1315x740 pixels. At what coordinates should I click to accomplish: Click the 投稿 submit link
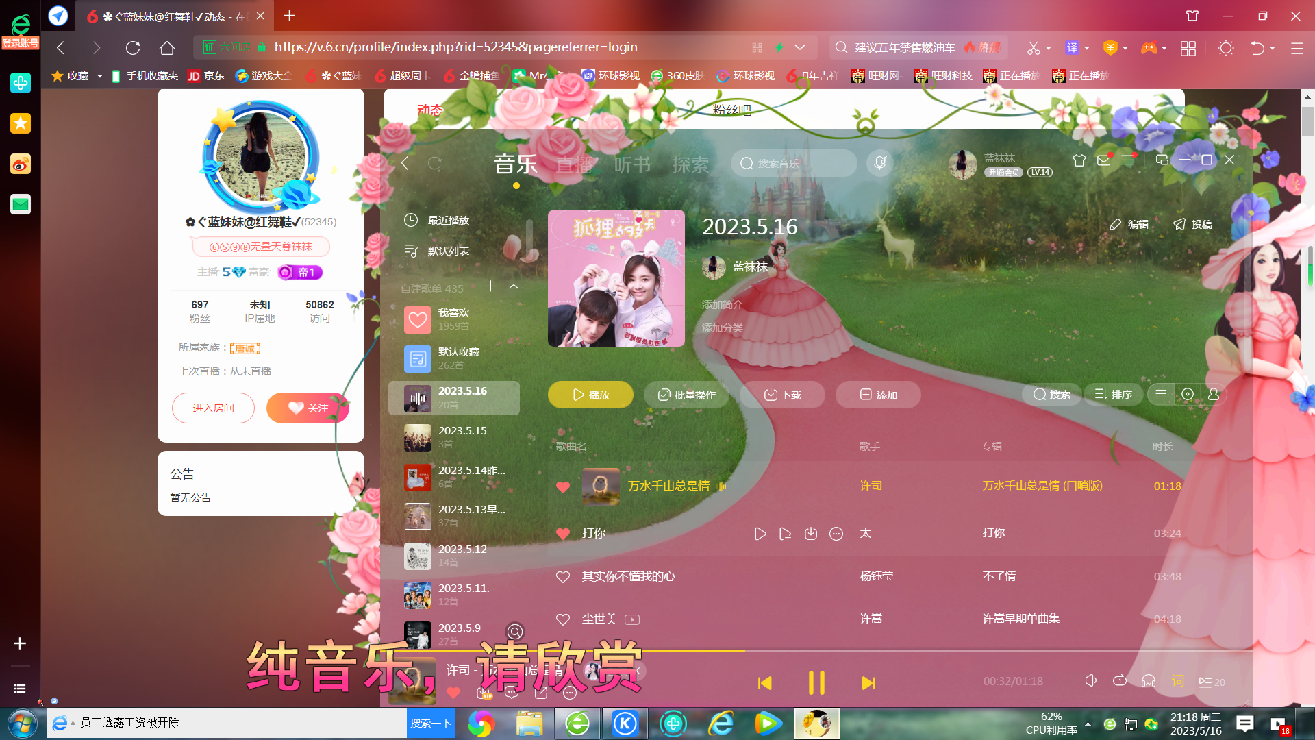click(x=1192, y=224)
